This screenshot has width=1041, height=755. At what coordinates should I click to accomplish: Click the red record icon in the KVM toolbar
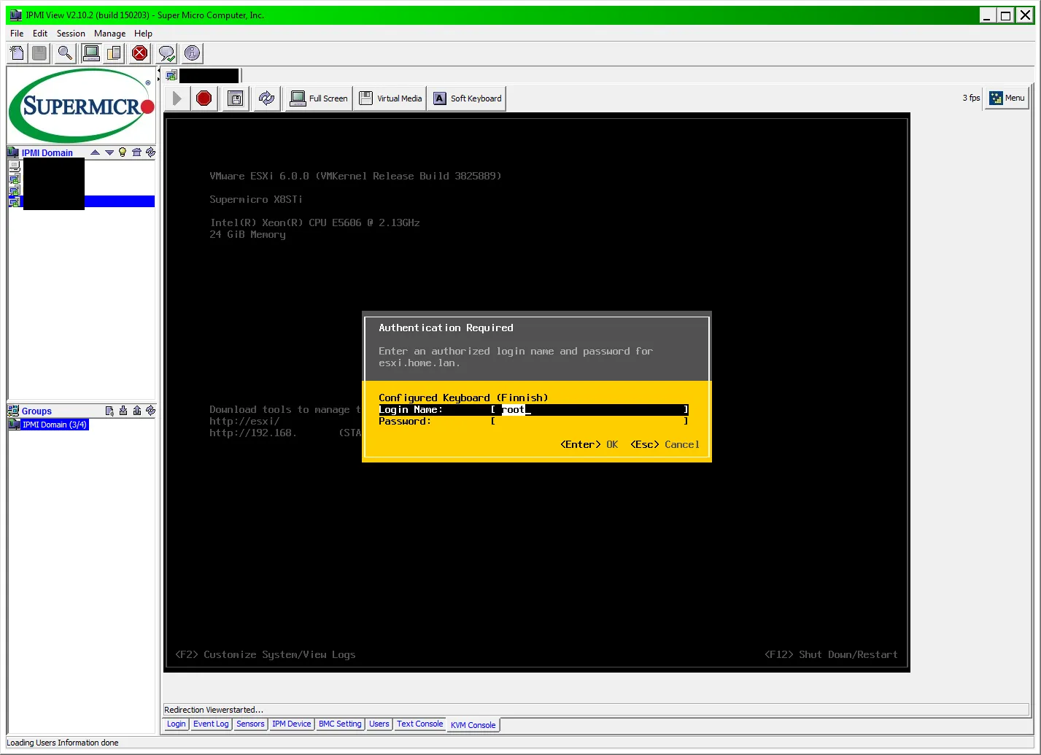[x=204, y=98]
